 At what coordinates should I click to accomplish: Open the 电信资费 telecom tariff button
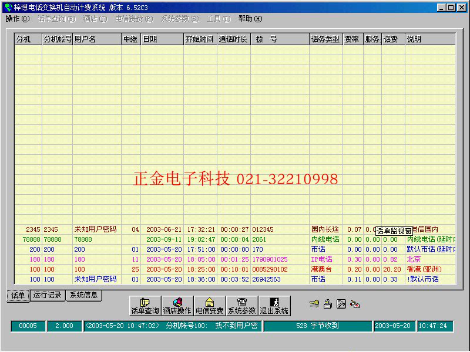[x=210, y=306]
